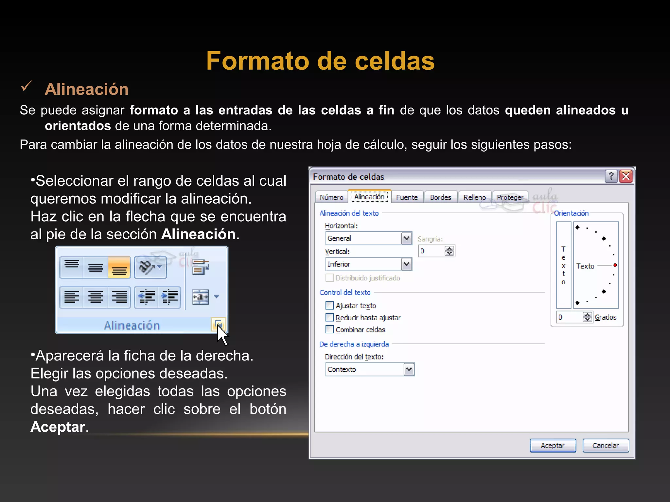Click the Aceptar button
The width and height of the screenshot is (670, 502).
pos(553,445)
